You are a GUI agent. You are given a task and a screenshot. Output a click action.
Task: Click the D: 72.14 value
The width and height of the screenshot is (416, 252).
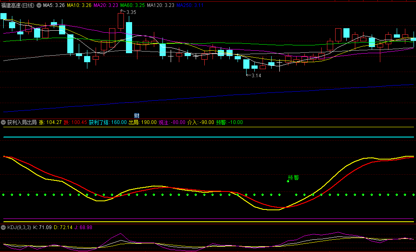[63, 227]
